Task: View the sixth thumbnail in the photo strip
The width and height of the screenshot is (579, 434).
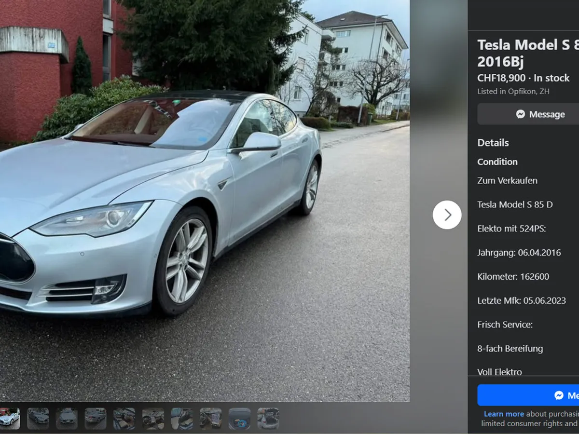Action: [153, 418]
